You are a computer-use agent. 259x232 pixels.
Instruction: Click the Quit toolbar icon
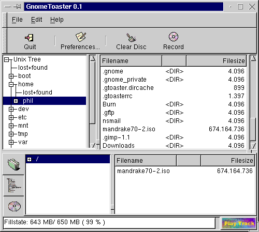click(x=29, y=38)
